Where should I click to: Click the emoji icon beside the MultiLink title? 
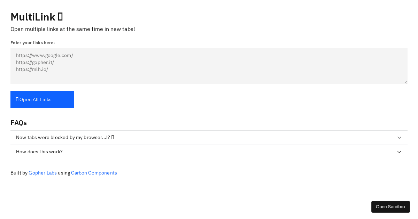coord(60,17)
